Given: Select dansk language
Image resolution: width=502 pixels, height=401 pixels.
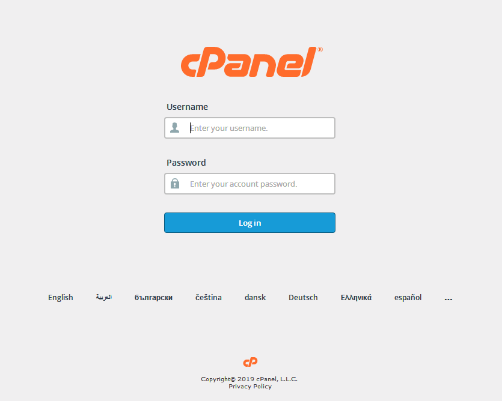Looking at the screenshot, I should click(x=255, y=297).
